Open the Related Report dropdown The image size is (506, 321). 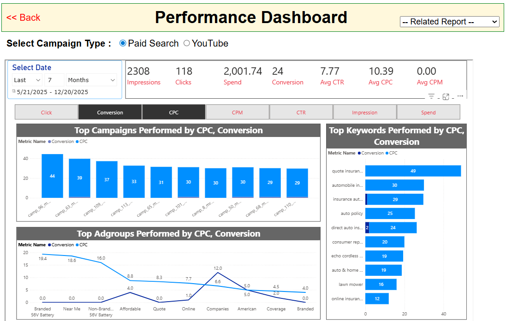tap(449, 22)
